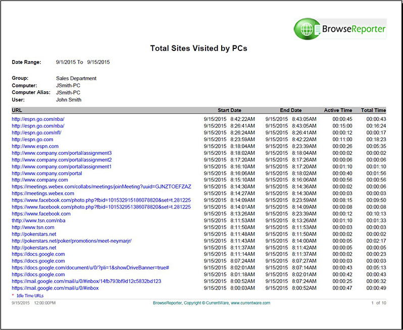The image size is (403, 330).
Task: Select total time 00:18:23 in the espn.go.com row
Action: coord(376,139)
